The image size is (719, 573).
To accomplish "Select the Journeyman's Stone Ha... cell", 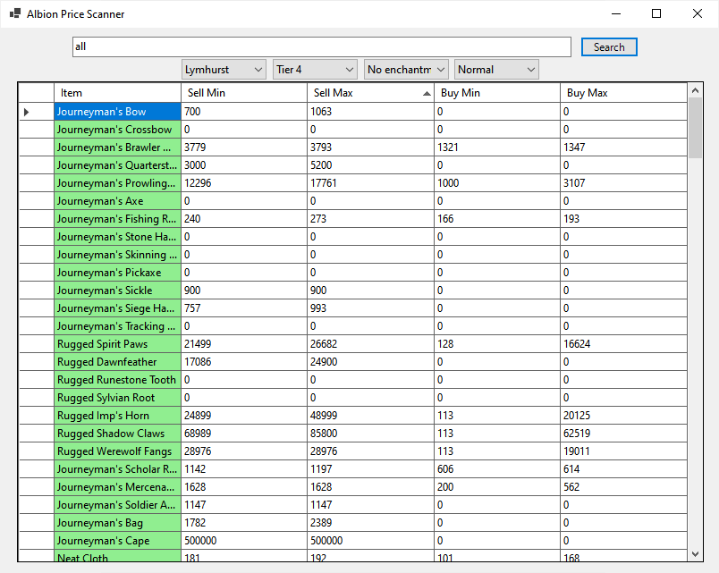I will (x=118, y=237).
